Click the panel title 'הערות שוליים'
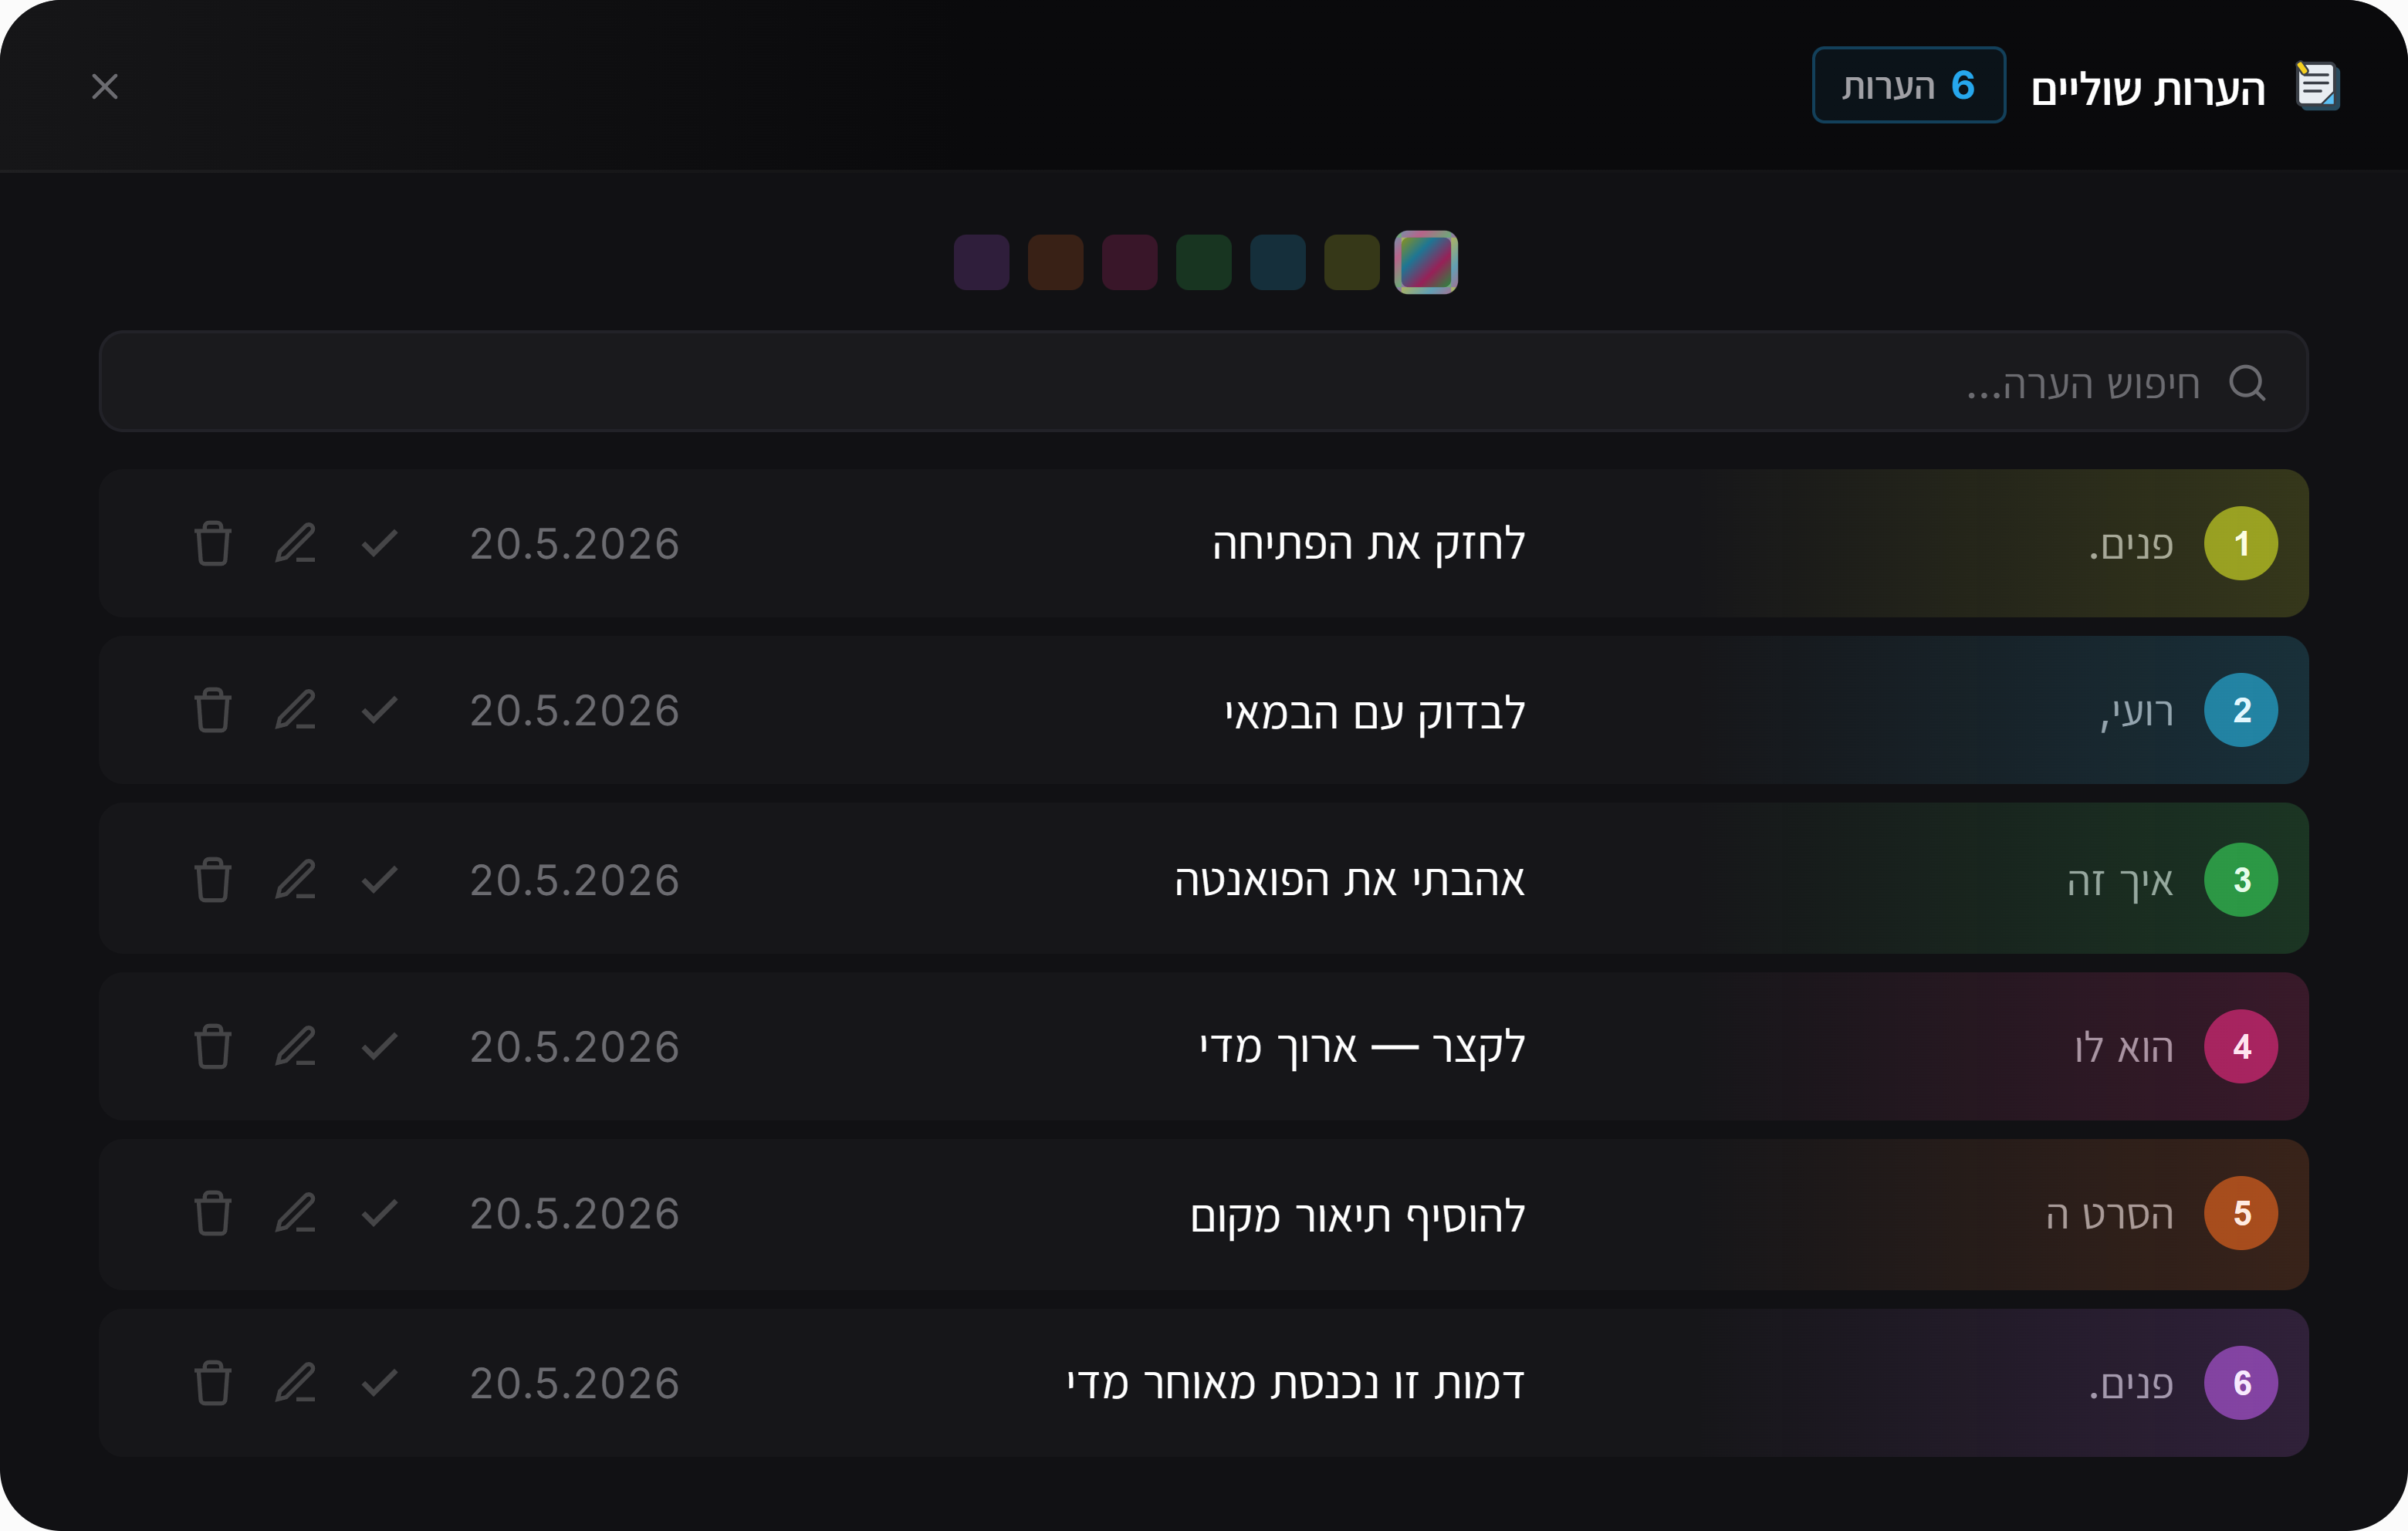2408x1531 pixels. 2148,89
